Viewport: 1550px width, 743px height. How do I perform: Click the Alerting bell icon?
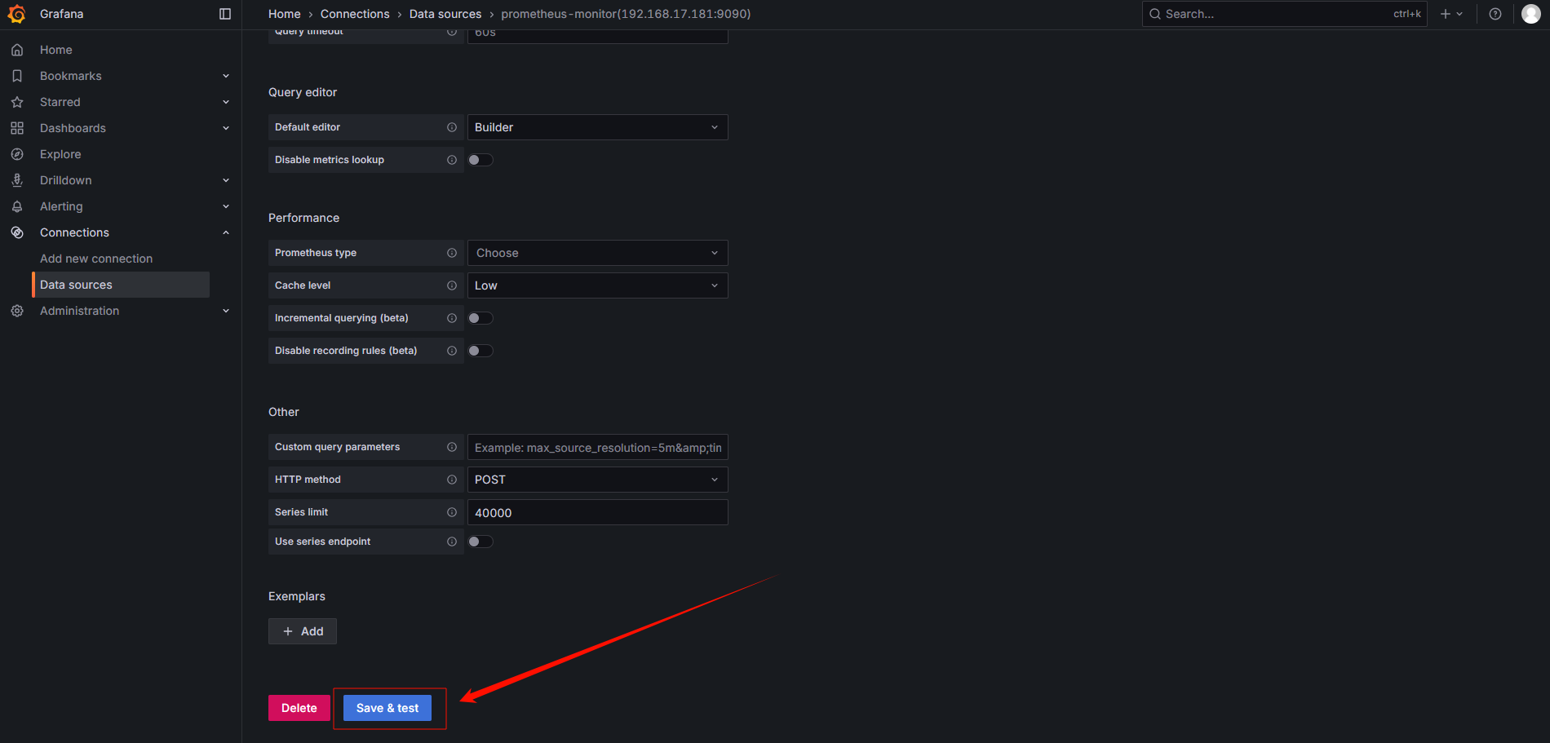(x=17, y=206)
